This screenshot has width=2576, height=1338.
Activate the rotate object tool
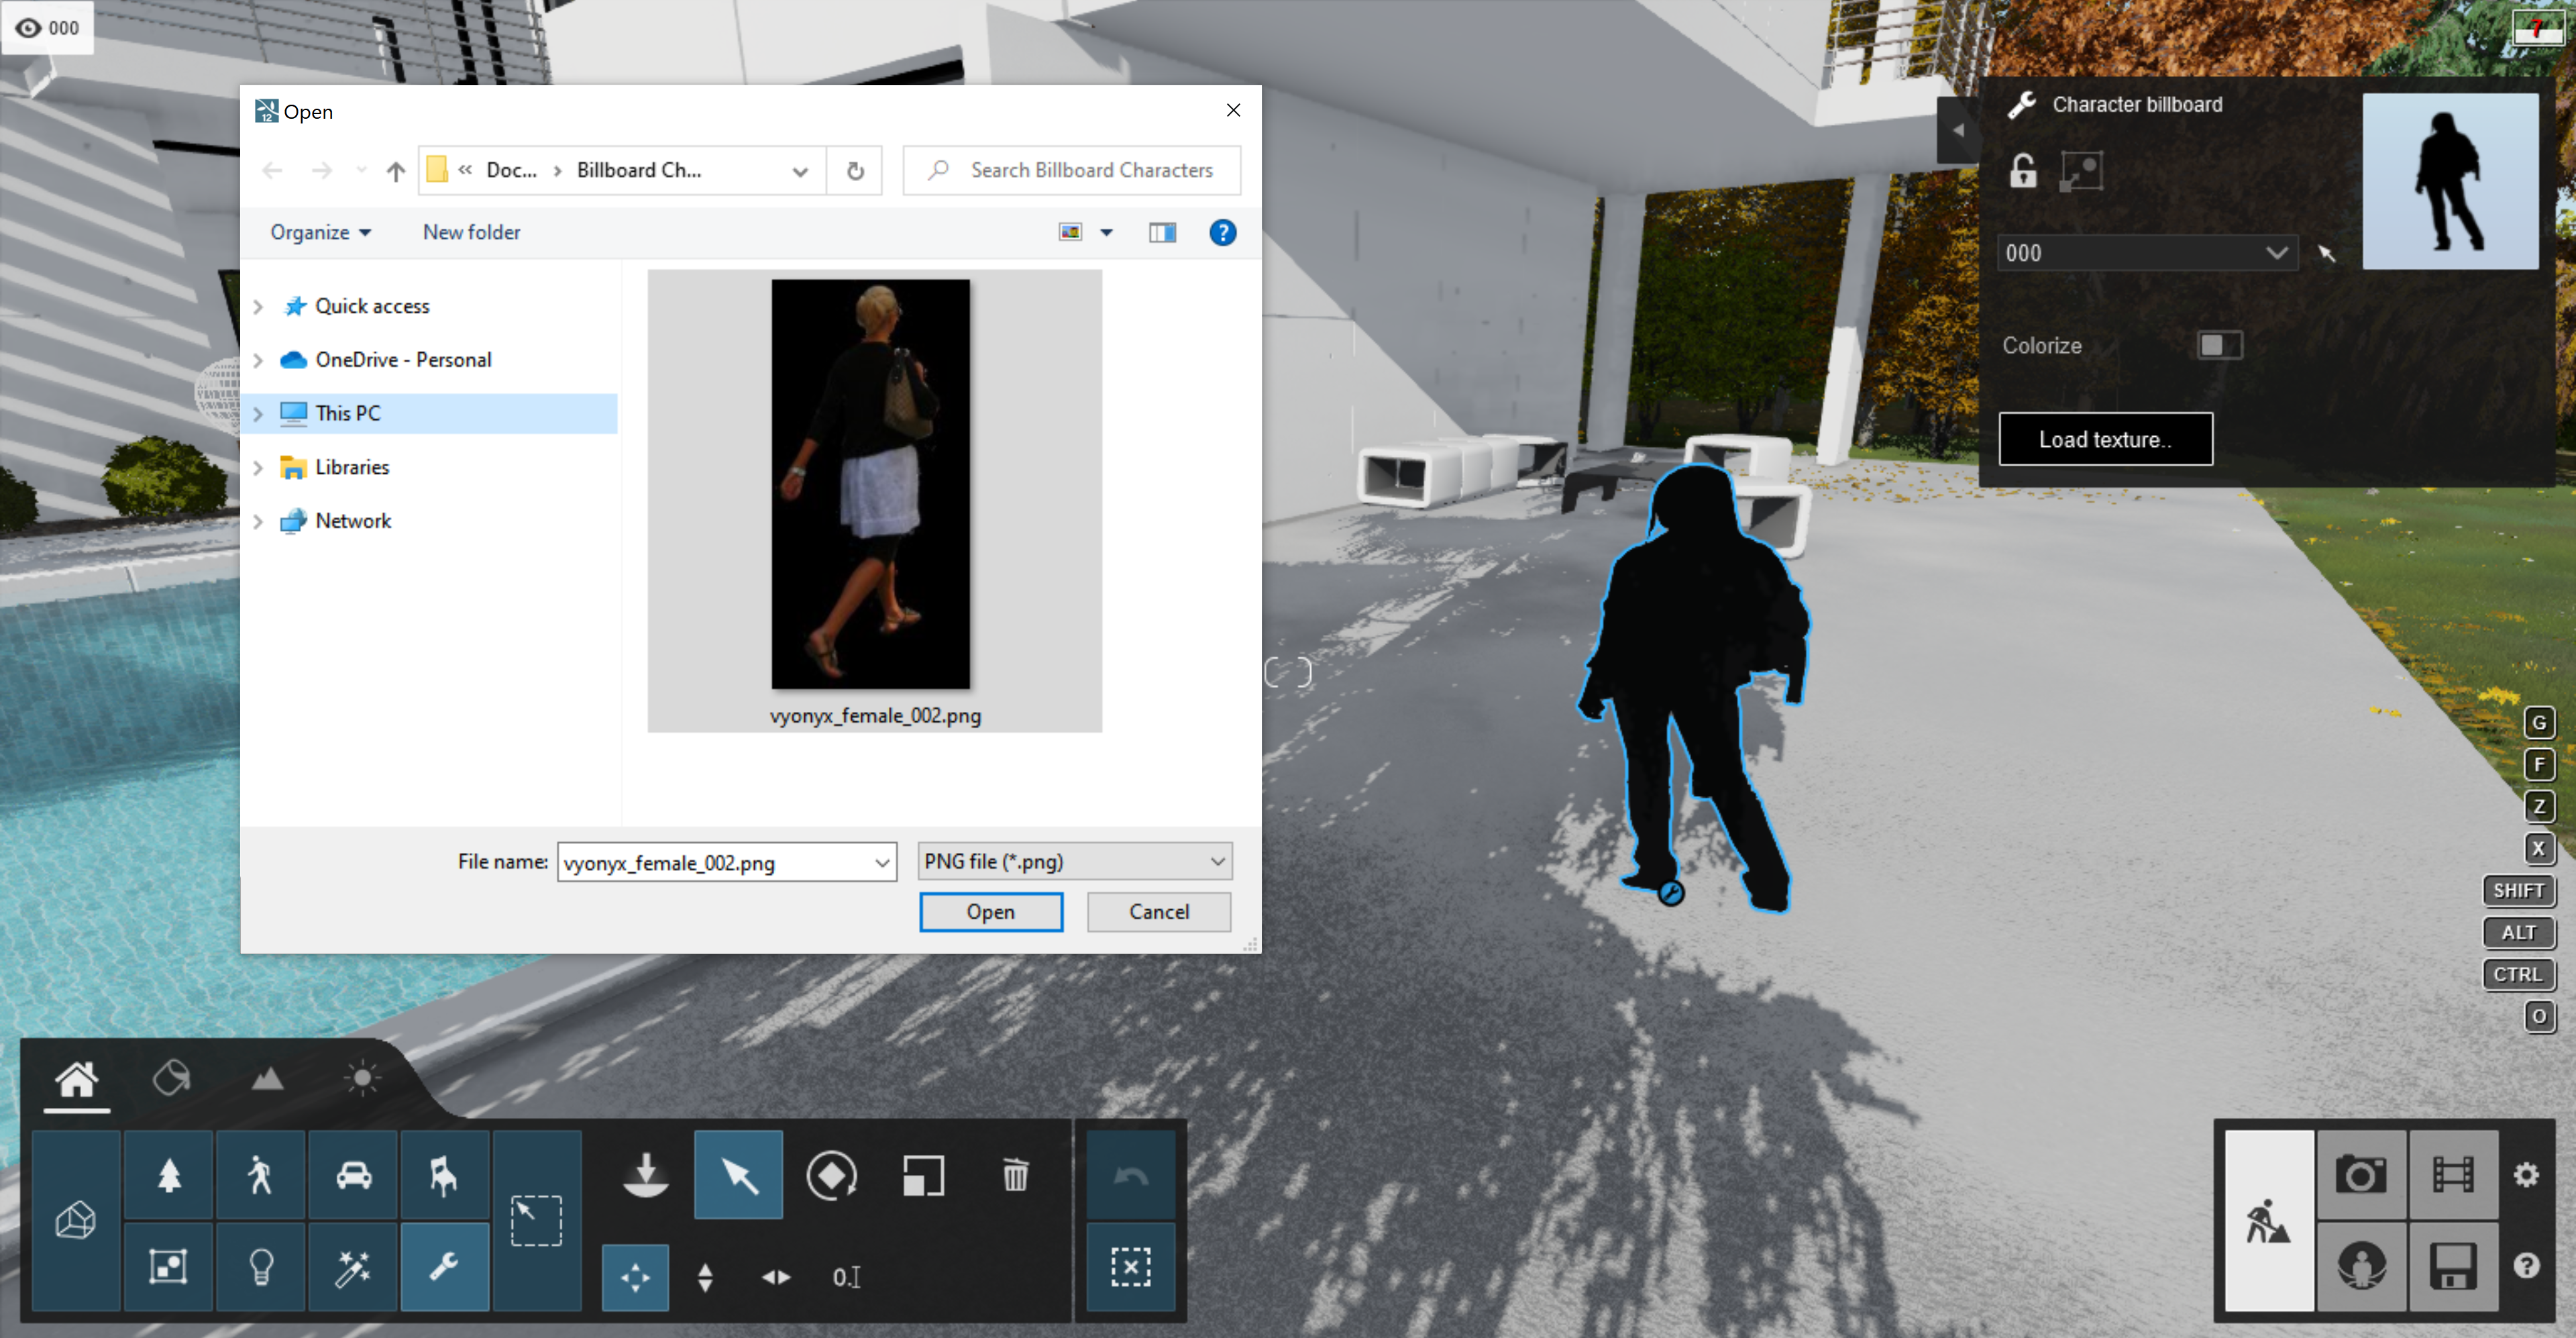(x=831, y=1175)
